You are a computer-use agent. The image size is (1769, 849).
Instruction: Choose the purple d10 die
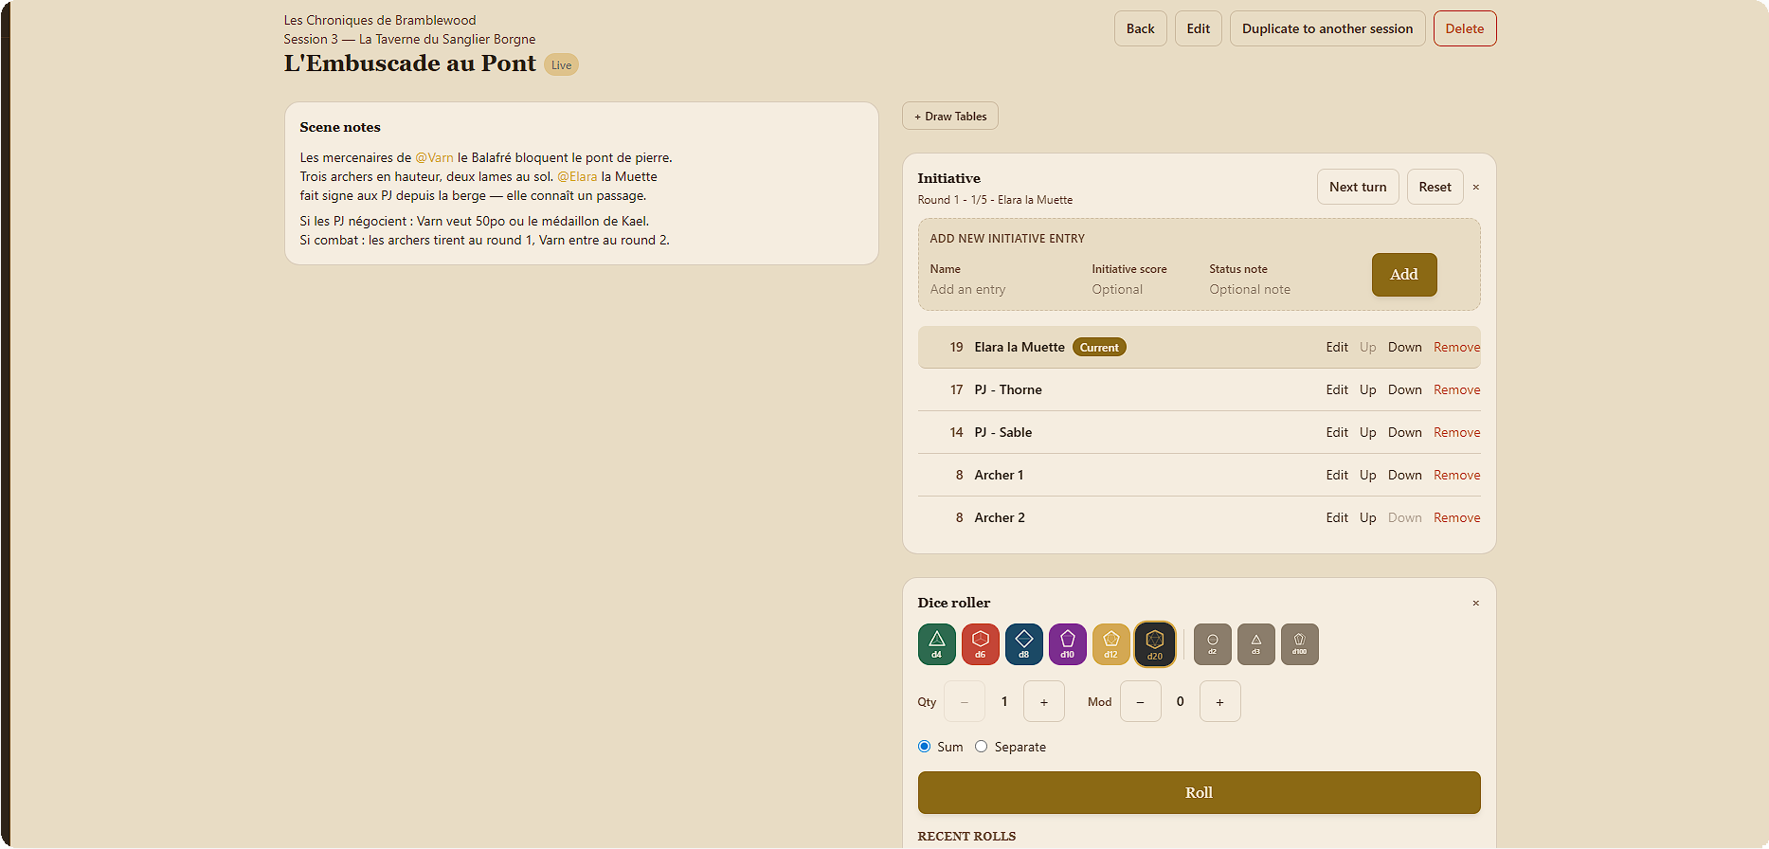click(1067, 644)
